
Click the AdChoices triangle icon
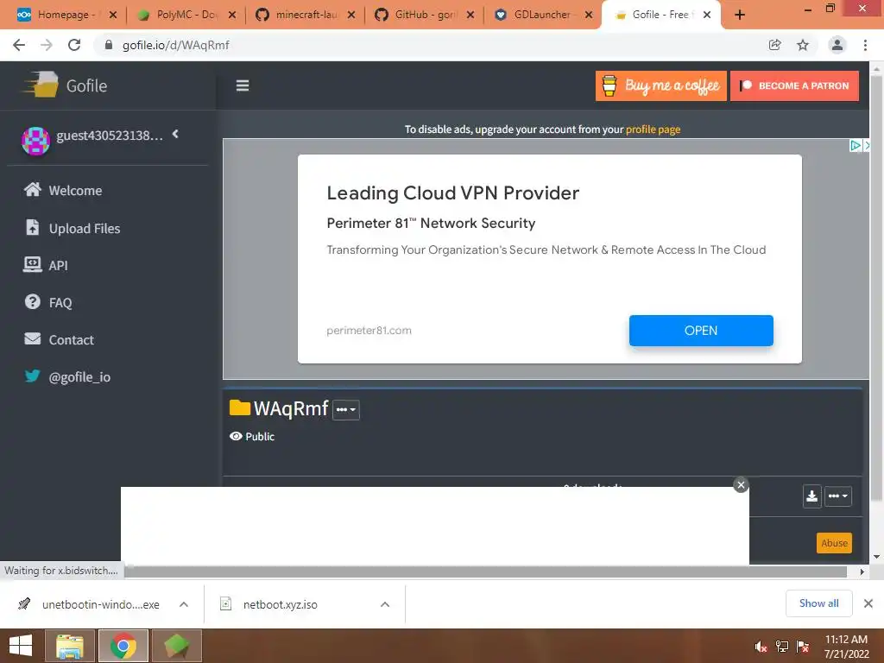856,145
